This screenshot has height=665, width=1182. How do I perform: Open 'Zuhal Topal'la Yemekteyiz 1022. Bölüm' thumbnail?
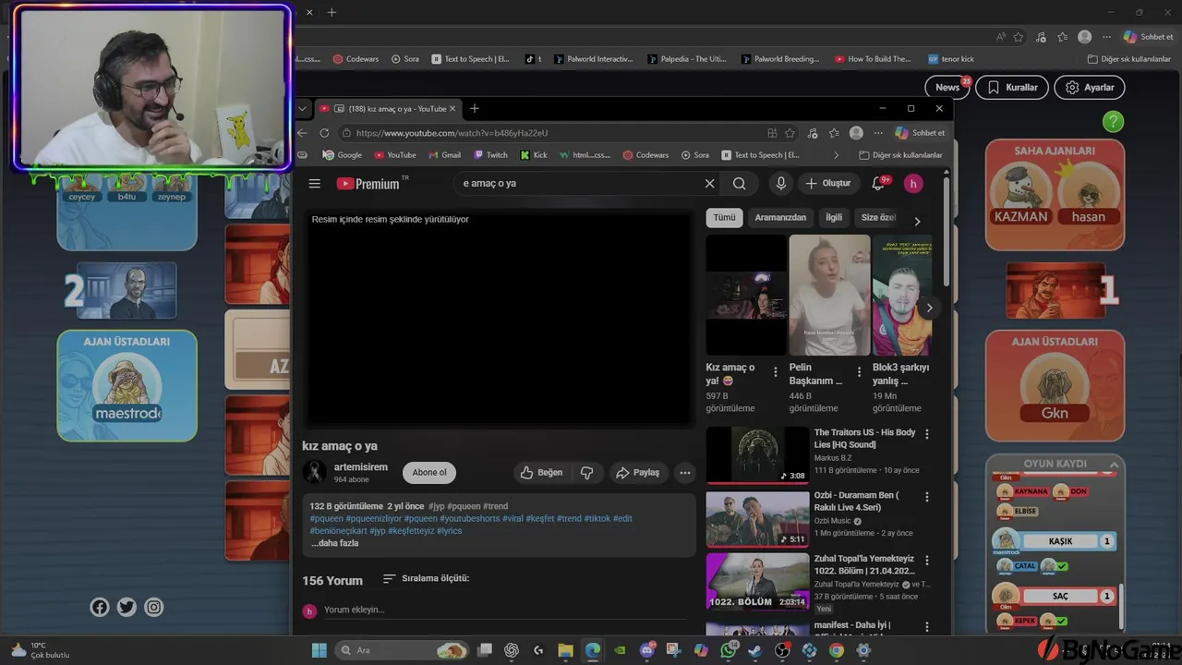tap(757, 582)
